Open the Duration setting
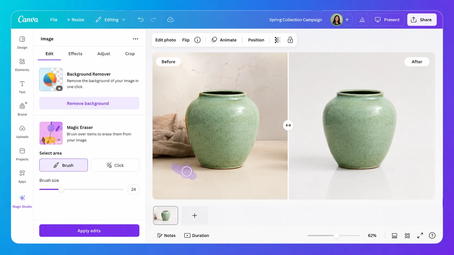 197,235
